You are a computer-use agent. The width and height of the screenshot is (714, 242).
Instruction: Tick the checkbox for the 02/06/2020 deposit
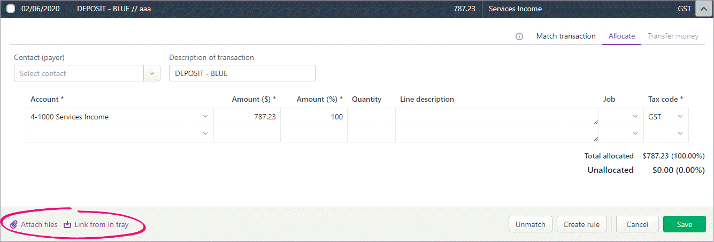pos(11,9)
